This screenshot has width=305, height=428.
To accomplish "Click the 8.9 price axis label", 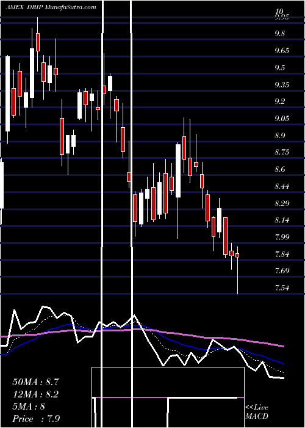I will [x=280, y=135].
